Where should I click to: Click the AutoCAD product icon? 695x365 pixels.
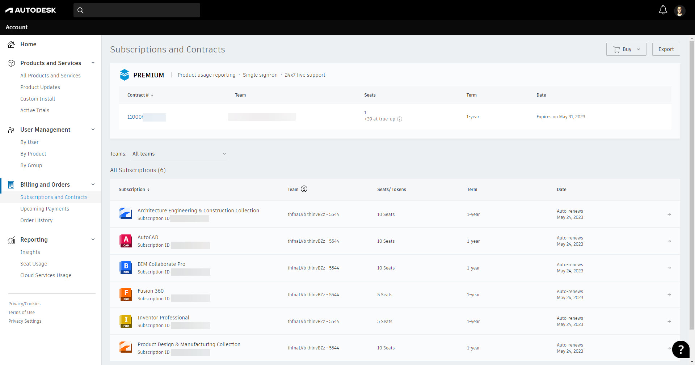pyautogui.click(x=126, y=241)
